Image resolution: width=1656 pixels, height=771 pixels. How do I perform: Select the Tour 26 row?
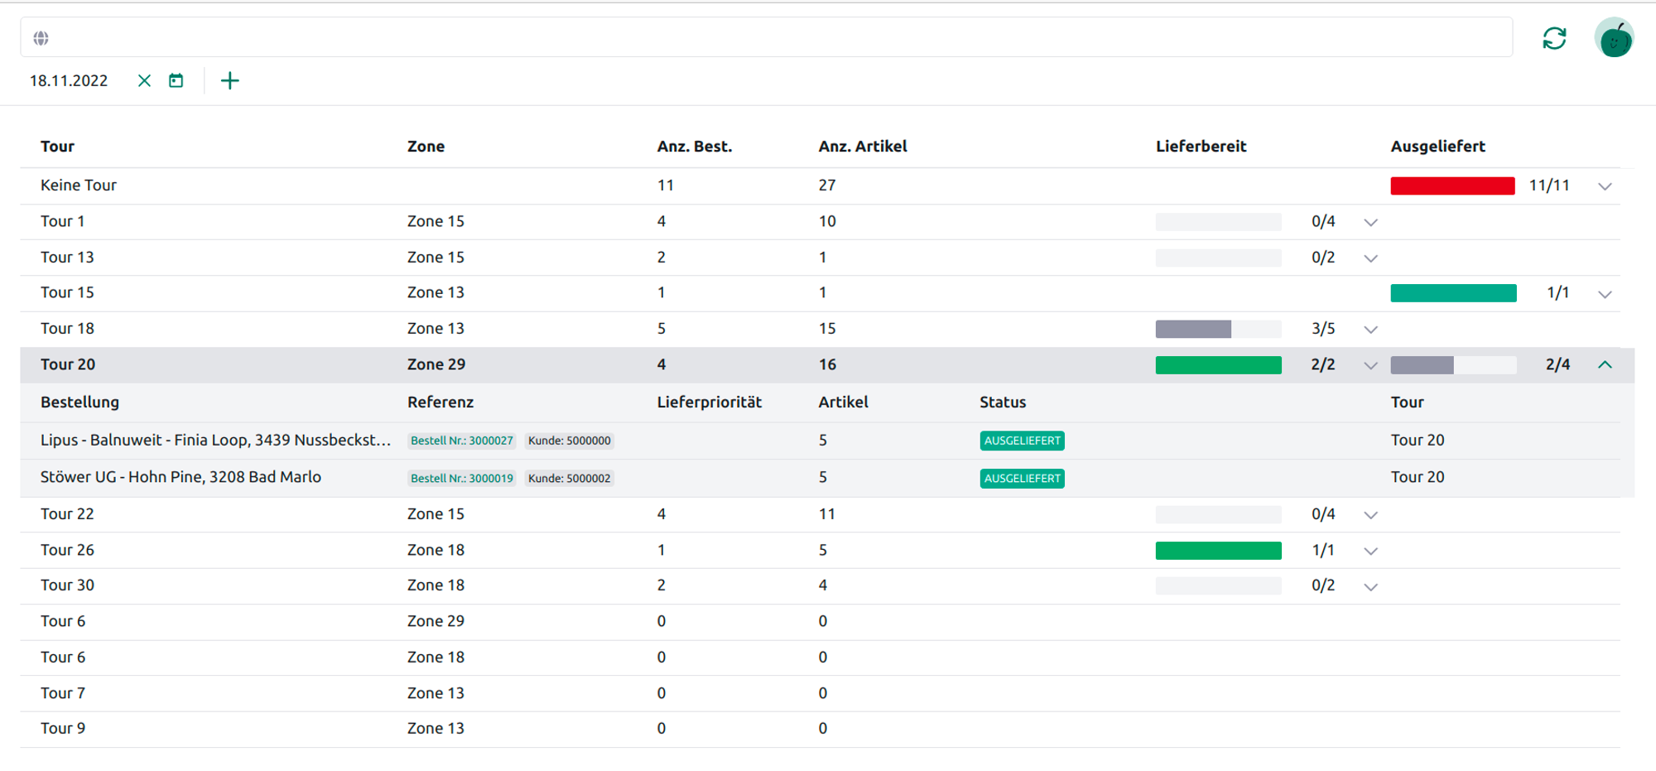click(68, 550)
